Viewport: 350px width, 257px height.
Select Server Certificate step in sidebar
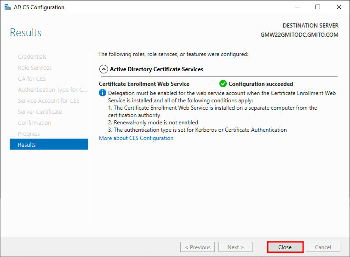point(40,112)
